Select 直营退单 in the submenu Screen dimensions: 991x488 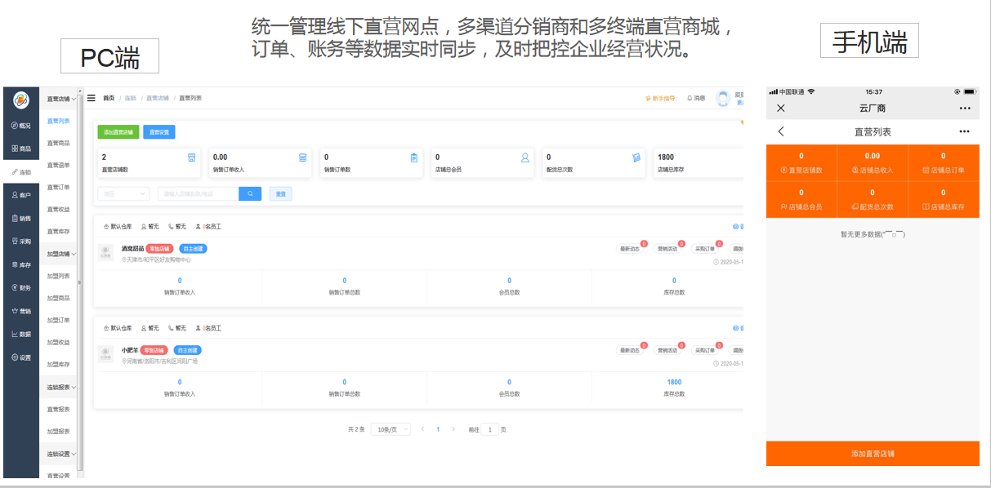coord(58,165)
